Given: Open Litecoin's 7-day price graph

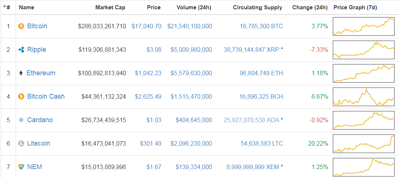Looking at the screenshot, I should [363, 144].
